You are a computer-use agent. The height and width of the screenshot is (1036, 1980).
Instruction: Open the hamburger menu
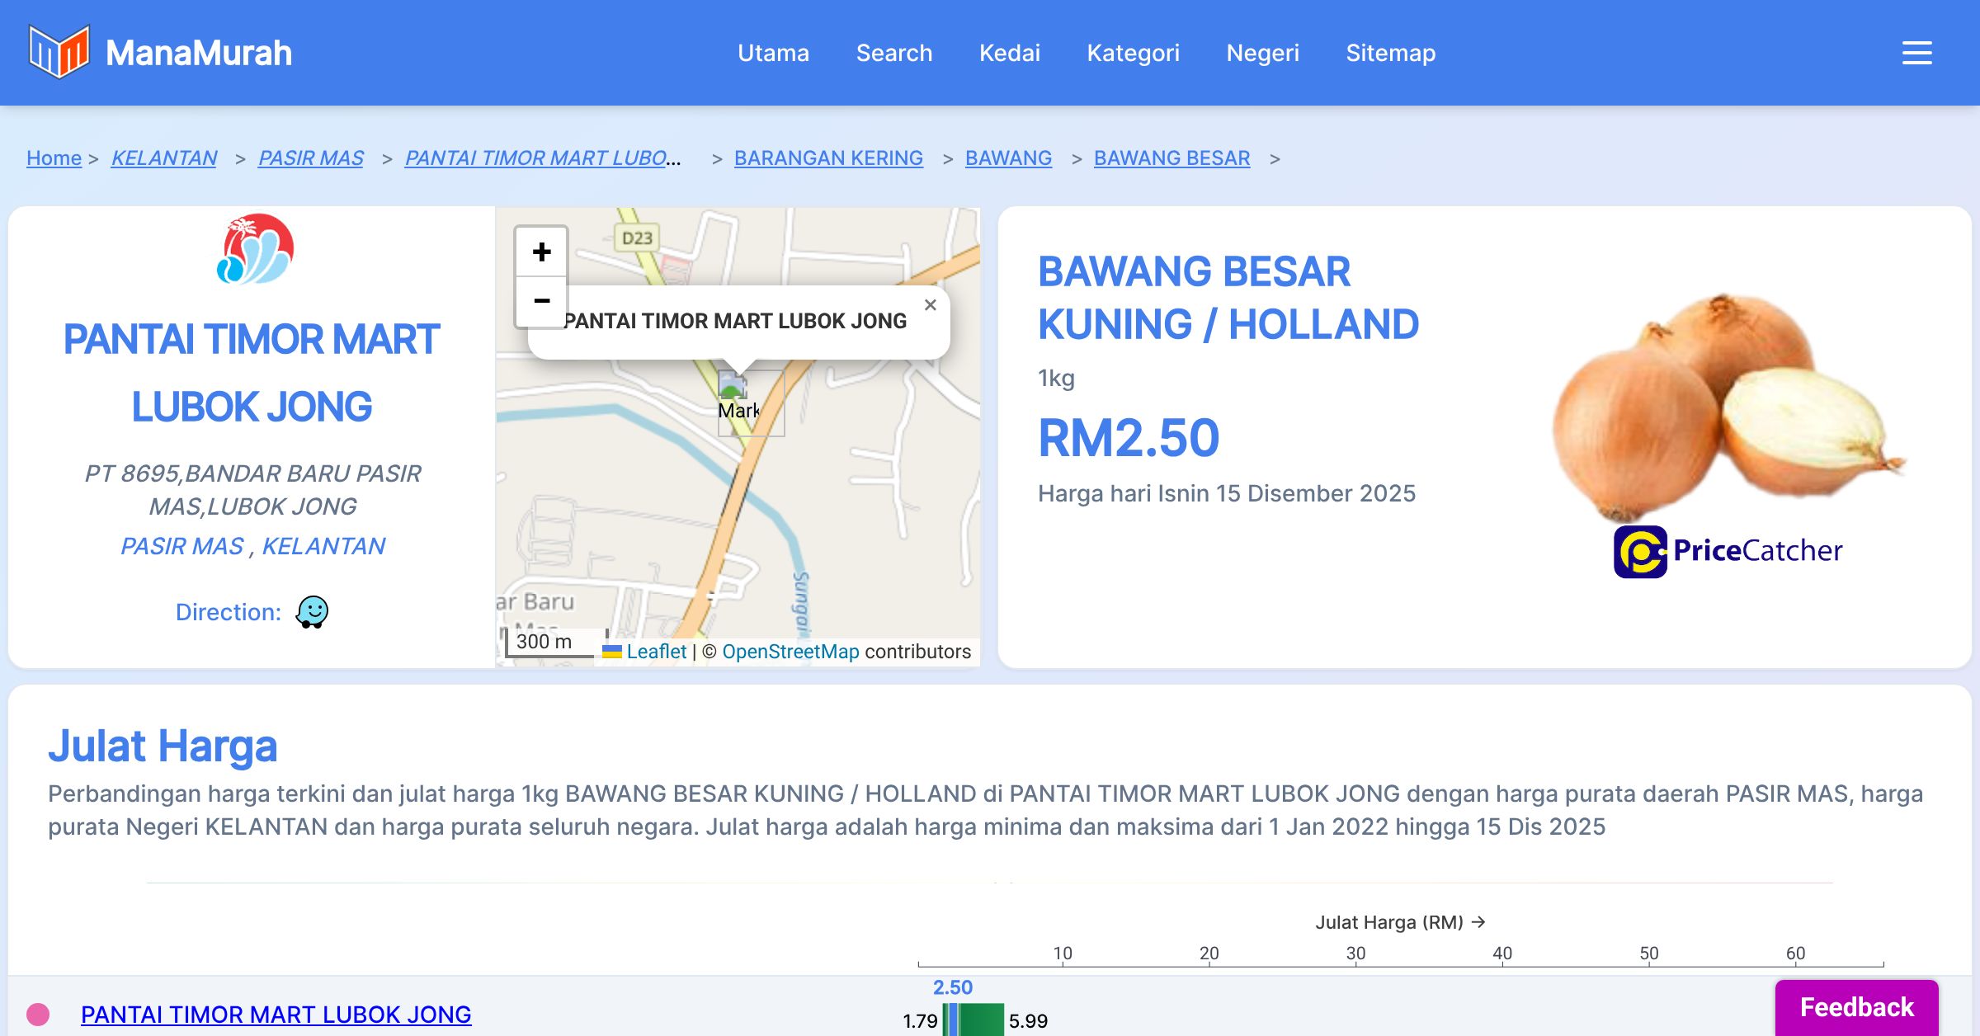click(x=1916, y=53)
